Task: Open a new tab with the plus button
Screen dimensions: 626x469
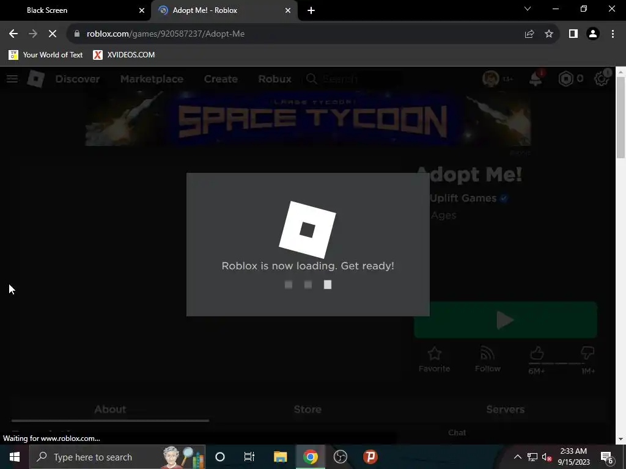Action: (311, 10)
